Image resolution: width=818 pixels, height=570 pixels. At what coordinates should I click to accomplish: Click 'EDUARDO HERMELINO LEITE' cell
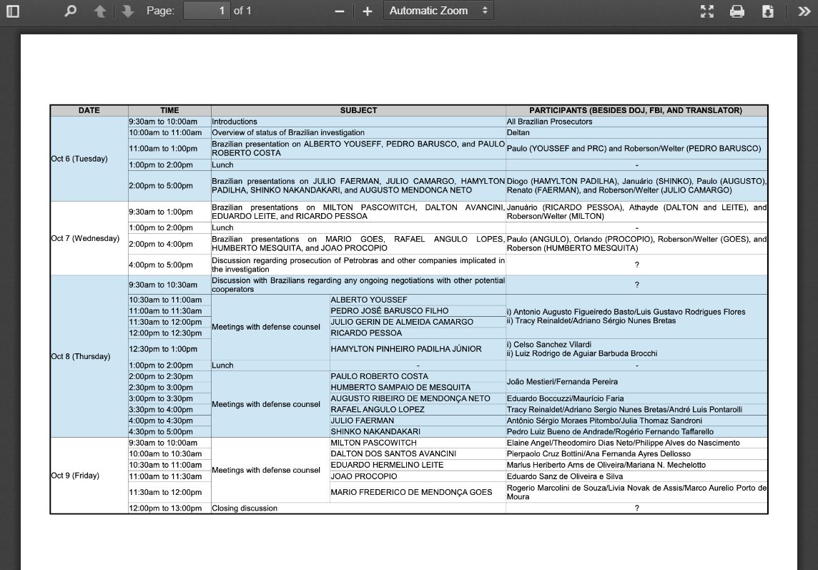pyautogui.click(x=418, y=465)
